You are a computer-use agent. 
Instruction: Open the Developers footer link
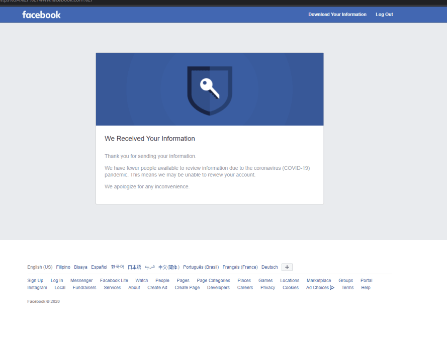tap(218, 288)
